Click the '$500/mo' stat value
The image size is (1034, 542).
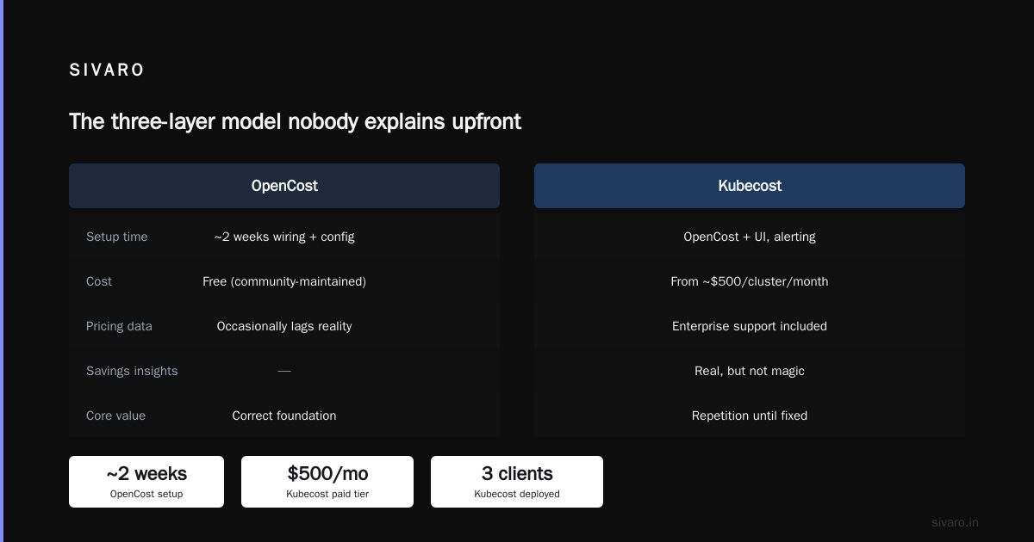coord(327,474)
